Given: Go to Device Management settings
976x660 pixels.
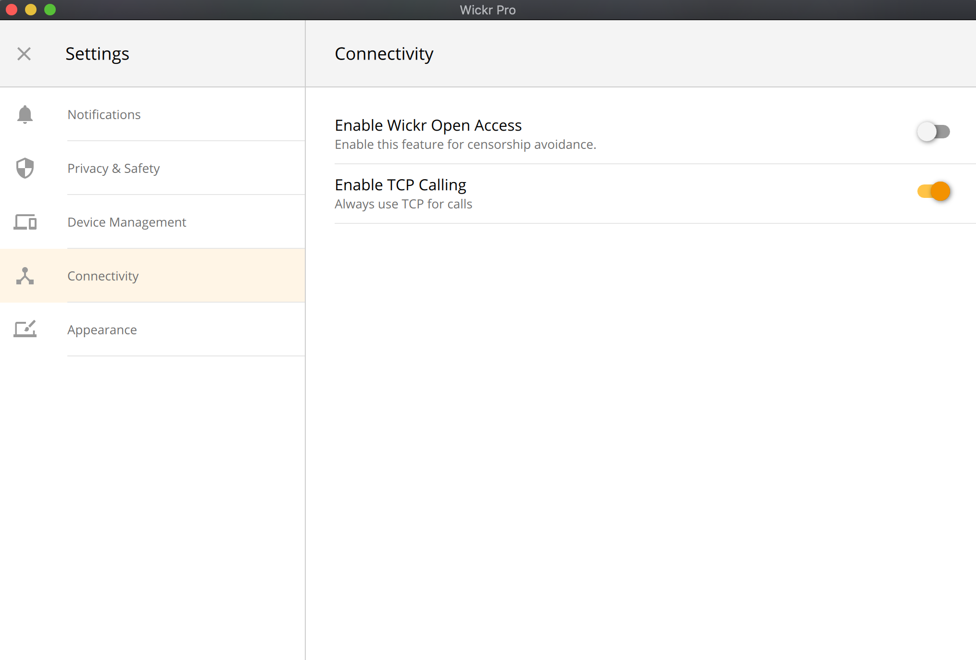Looking at the screenshot, I should coord(152,222).
